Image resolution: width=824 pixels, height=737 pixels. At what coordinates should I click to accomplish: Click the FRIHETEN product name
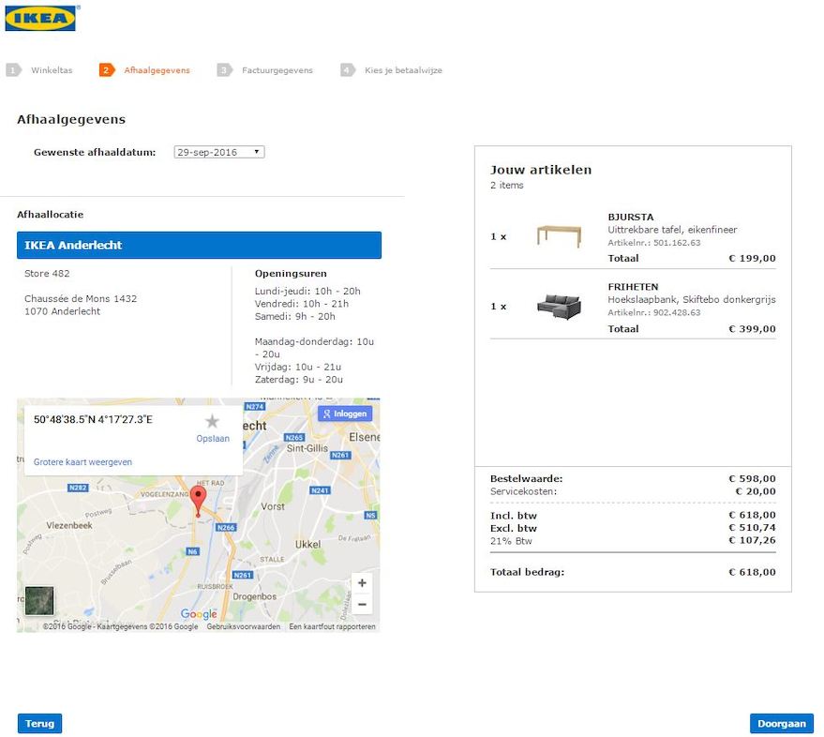(633, 287)
